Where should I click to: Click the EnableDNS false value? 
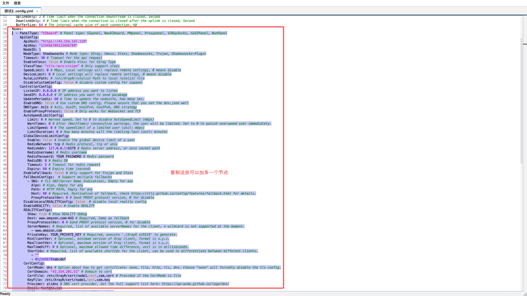[49, 103]
